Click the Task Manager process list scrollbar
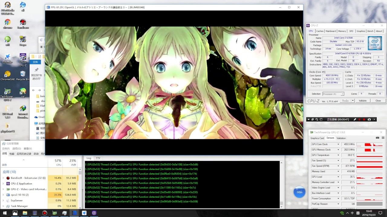The width and height of the screenshot is (387, 217). point(80,188)
